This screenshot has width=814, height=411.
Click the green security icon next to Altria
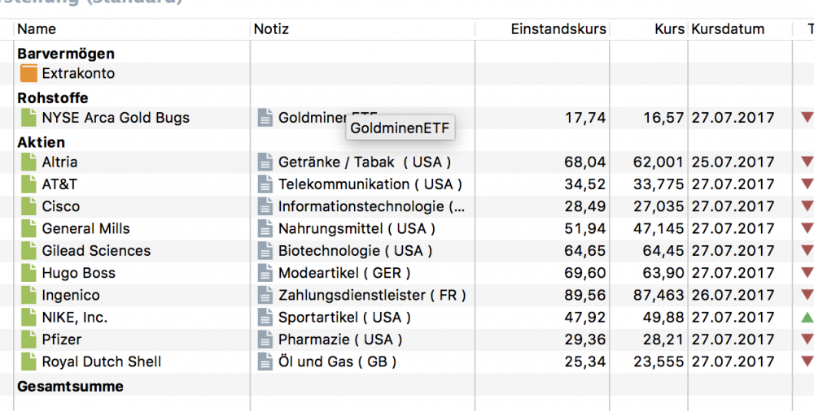tap(28, 162)
